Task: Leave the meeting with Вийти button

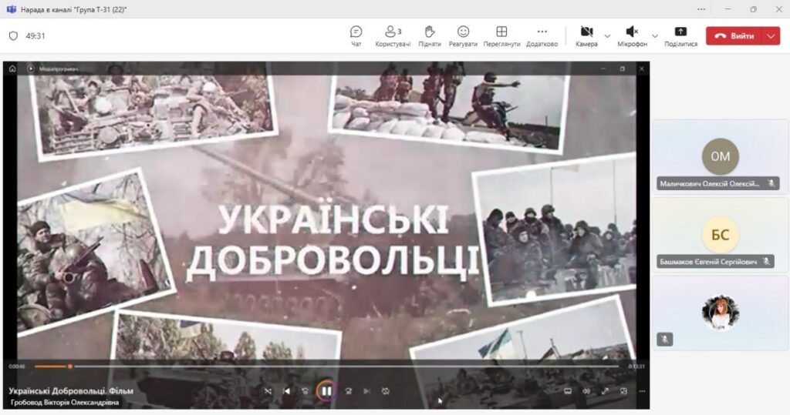Action: pyautogui.click(x=734, y=36)
